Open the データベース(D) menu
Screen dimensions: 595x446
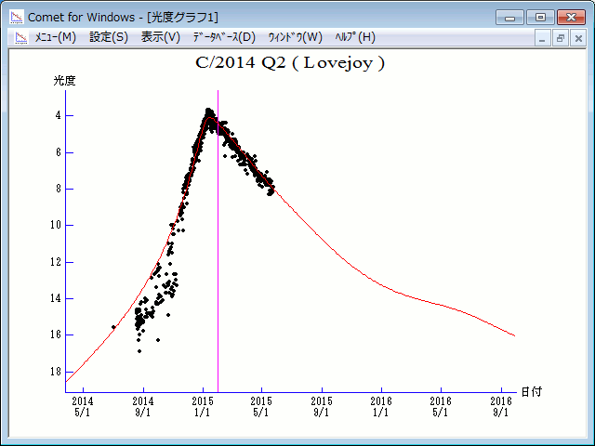[x=224, y=37]
